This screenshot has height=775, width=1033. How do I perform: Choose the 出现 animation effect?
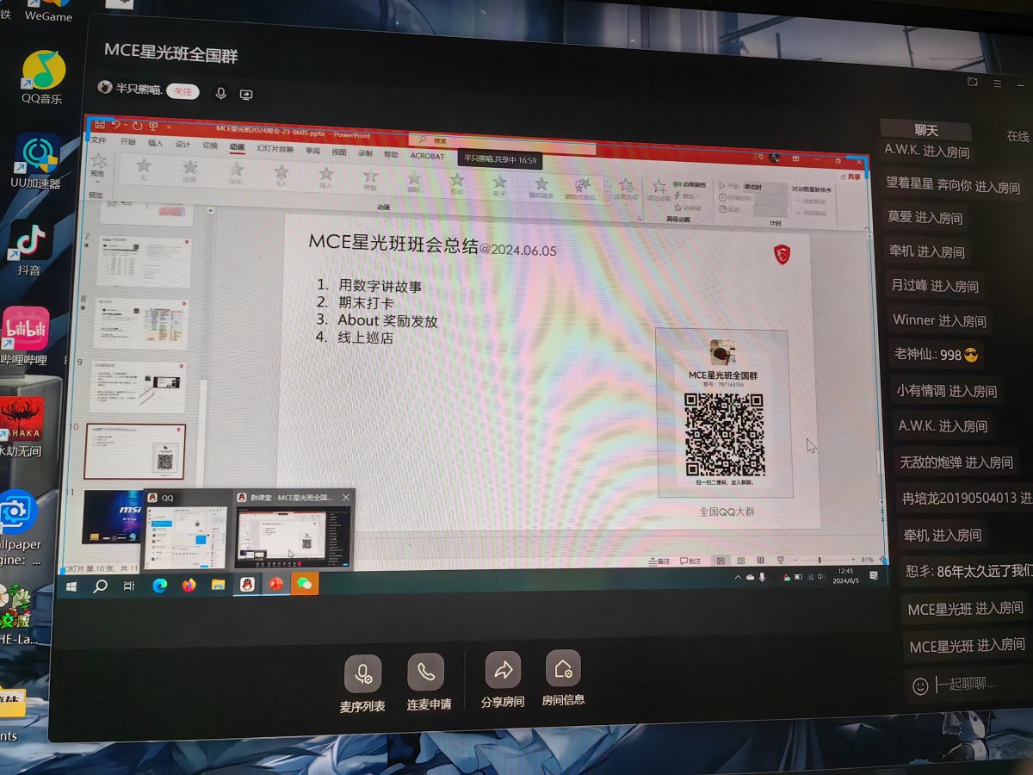189,170
